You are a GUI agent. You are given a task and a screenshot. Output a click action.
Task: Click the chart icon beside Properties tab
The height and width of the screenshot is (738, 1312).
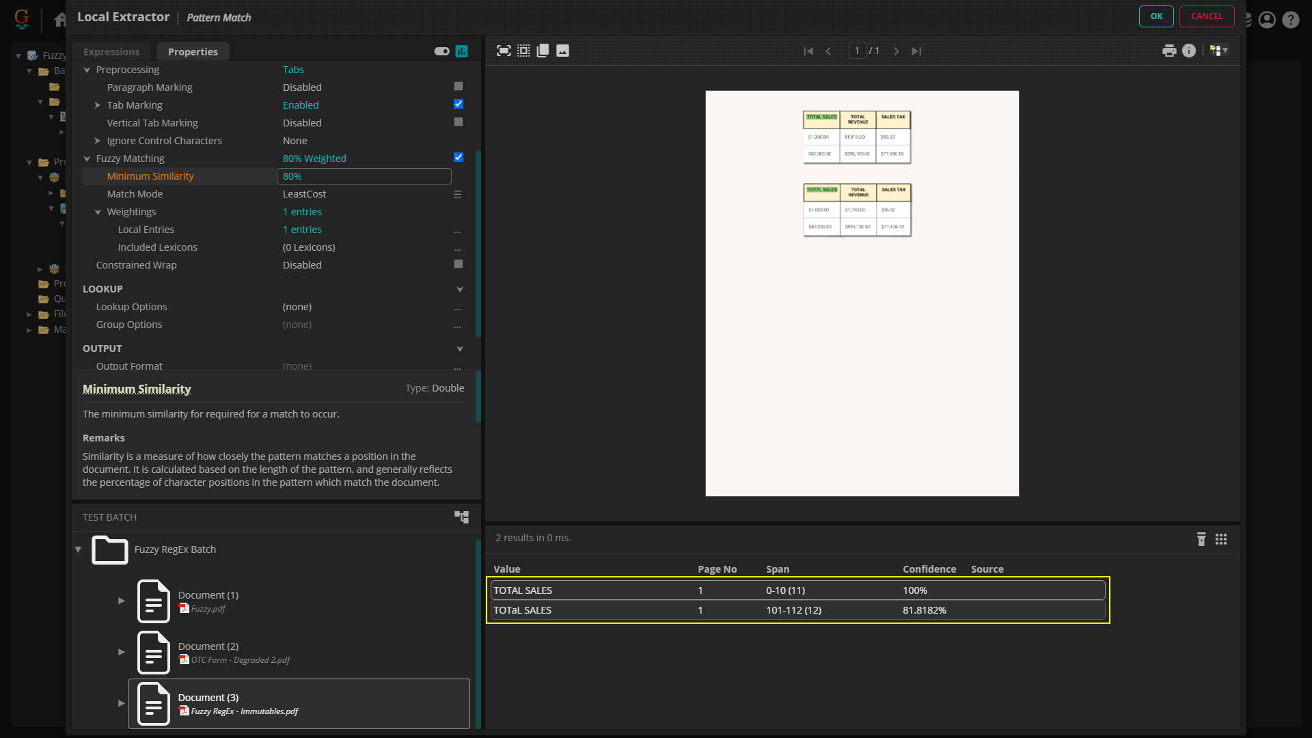tap(462, 51)
